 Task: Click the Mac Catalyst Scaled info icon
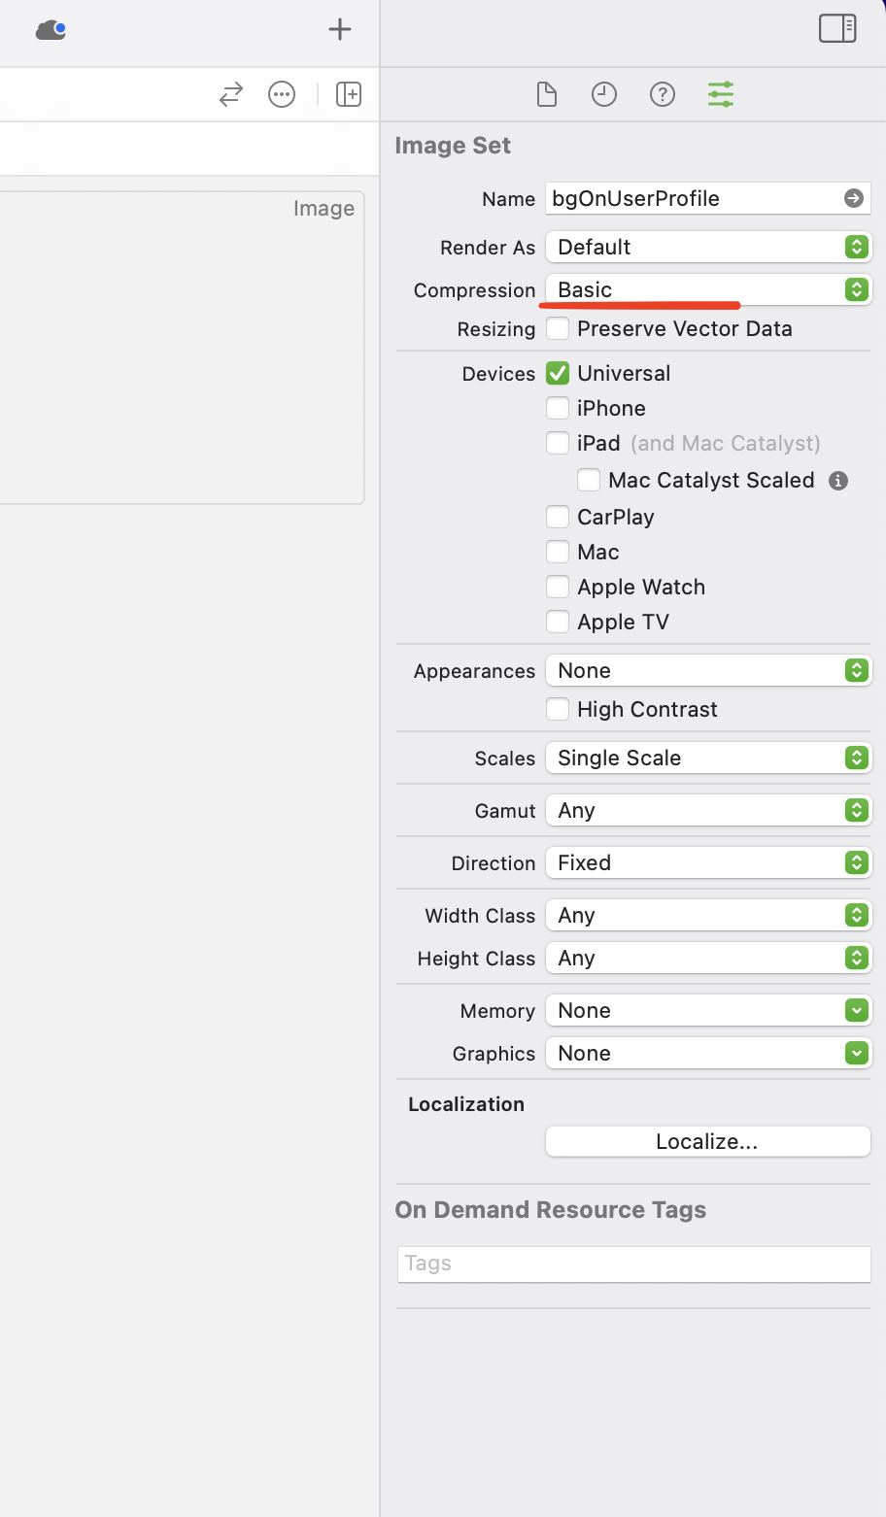coord(838,480)
